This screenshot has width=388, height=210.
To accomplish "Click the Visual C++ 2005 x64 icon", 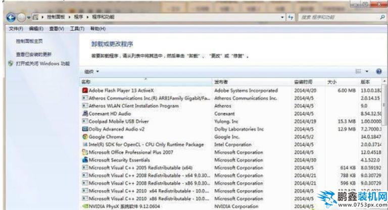I will click(x=85, y=168).
